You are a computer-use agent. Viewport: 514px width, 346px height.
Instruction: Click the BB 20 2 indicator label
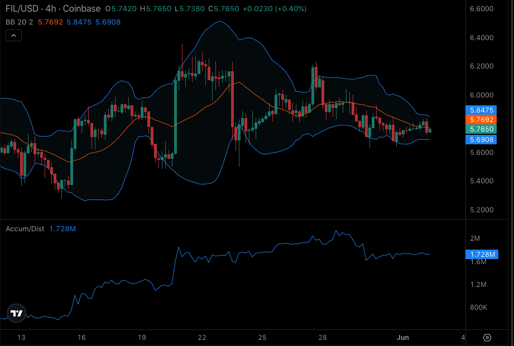point(20,22)
